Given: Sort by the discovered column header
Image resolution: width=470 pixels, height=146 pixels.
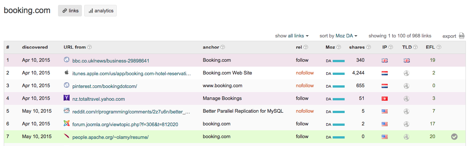Looking at the screenshot, I should [35, 47].
